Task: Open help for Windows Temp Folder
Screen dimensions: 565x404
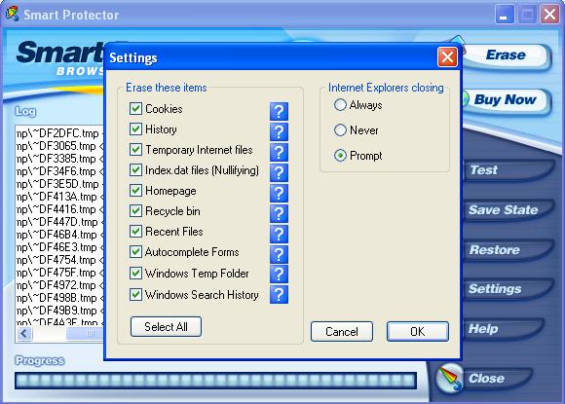Action: click(279, 275)
